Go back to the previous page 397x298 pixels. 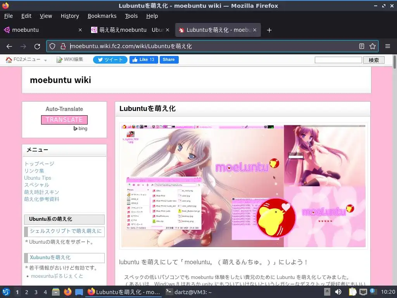[x=9, y=47]
